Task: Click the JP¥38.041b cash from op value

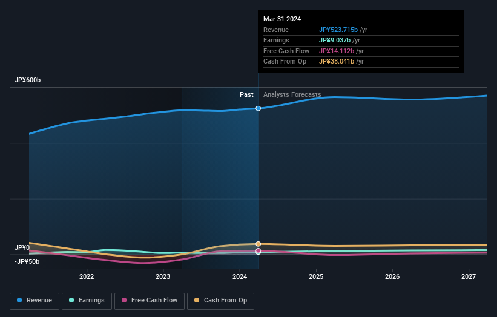Action: coord(337,62)
